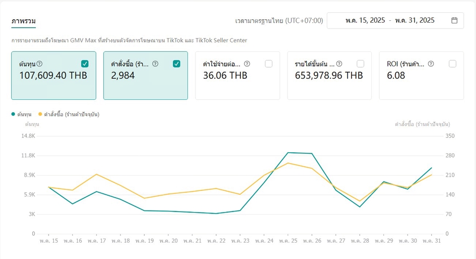
Task: Open the calendar icon in date range picker
Action: coord(454,20)
